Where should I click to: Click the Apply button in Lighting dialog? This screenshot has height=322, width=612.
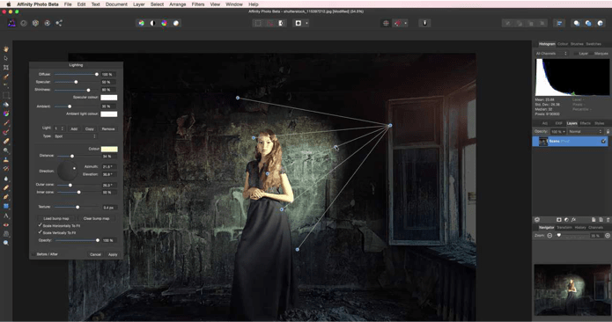pyautogui.click(x=113, y=254)
